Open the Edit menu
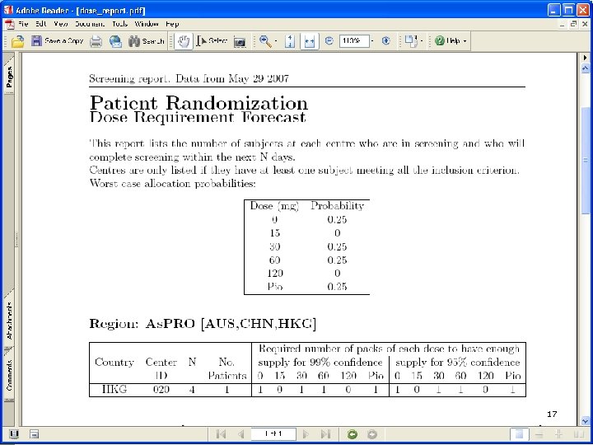This screenshot has height=445, width=593. [x=41, y=24]
